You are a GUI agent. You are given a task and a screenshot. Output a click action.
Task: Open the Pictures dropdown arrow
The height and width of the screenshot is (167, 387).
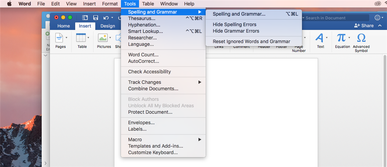click(x=110, y=38)
